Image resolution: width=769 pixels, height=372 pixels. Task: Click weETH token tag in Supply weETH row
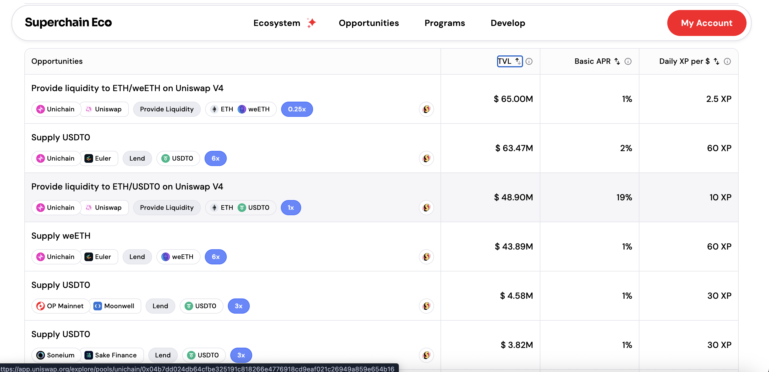178,257
